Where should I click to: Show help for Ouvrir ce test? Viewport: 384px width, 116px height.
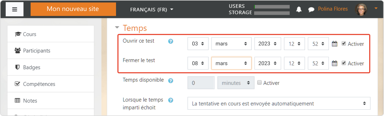coord(171,42)
